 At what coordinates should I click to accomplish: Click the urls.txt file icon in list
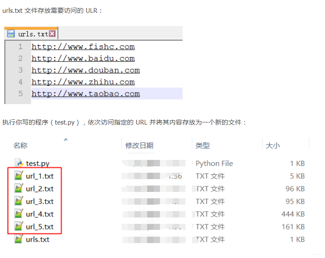[x=18, y=239]
